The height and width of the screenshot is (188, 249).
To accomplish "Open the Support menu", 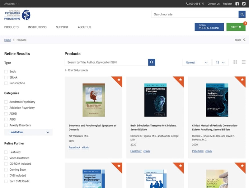I will point(62,27).
